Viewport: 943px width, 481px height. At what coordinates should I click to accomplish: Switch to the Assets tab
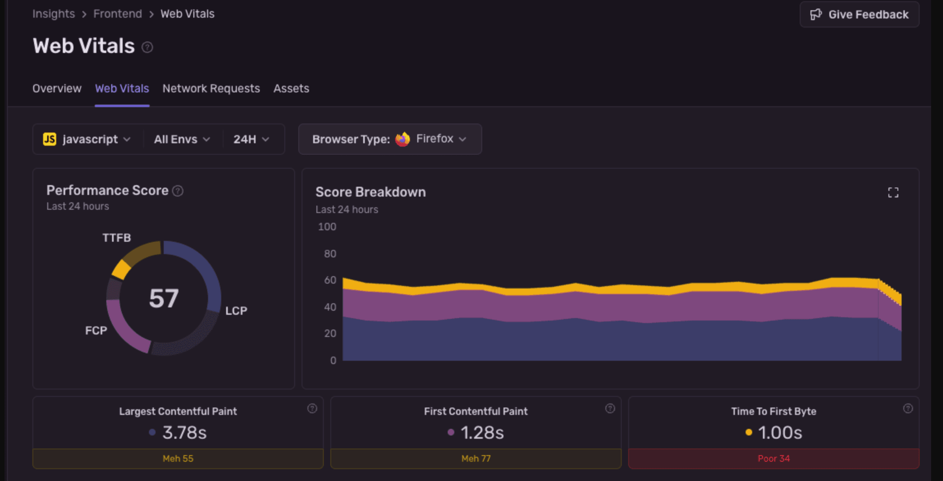[x=291, y=88]
